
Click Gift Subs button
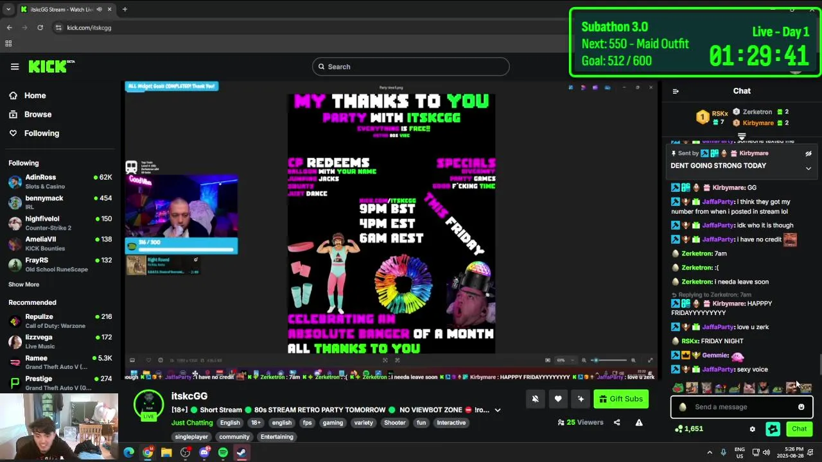[621, 399]
